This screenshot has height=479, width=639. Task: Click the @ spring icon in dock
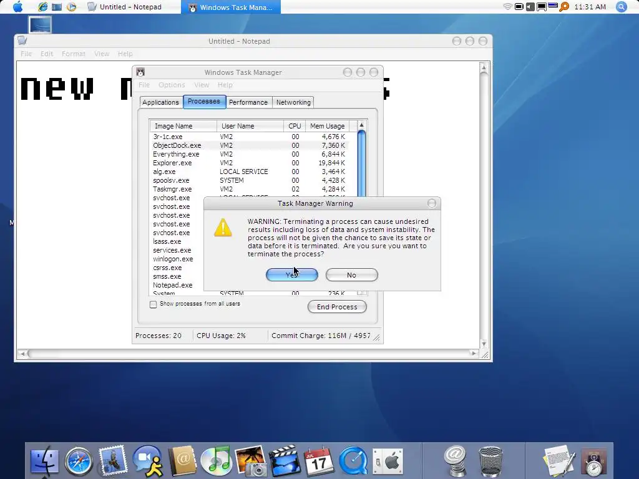coord(455,461)
